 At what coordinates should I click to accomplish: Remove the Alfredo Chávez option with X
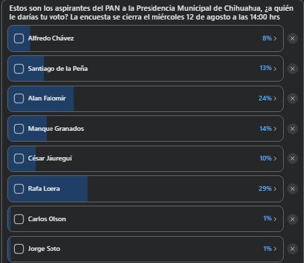(293, 38)
